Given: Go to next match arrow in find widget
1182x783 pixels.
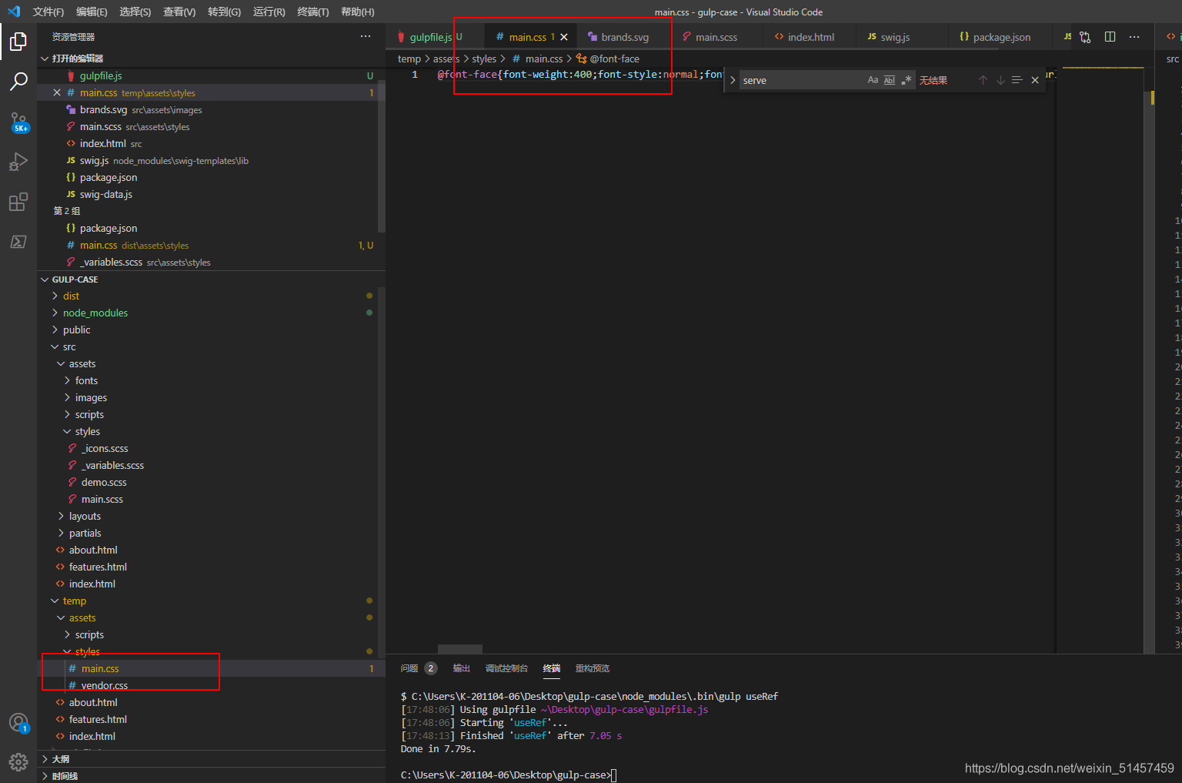Looking at the screenshot, I should (1000, 80).
